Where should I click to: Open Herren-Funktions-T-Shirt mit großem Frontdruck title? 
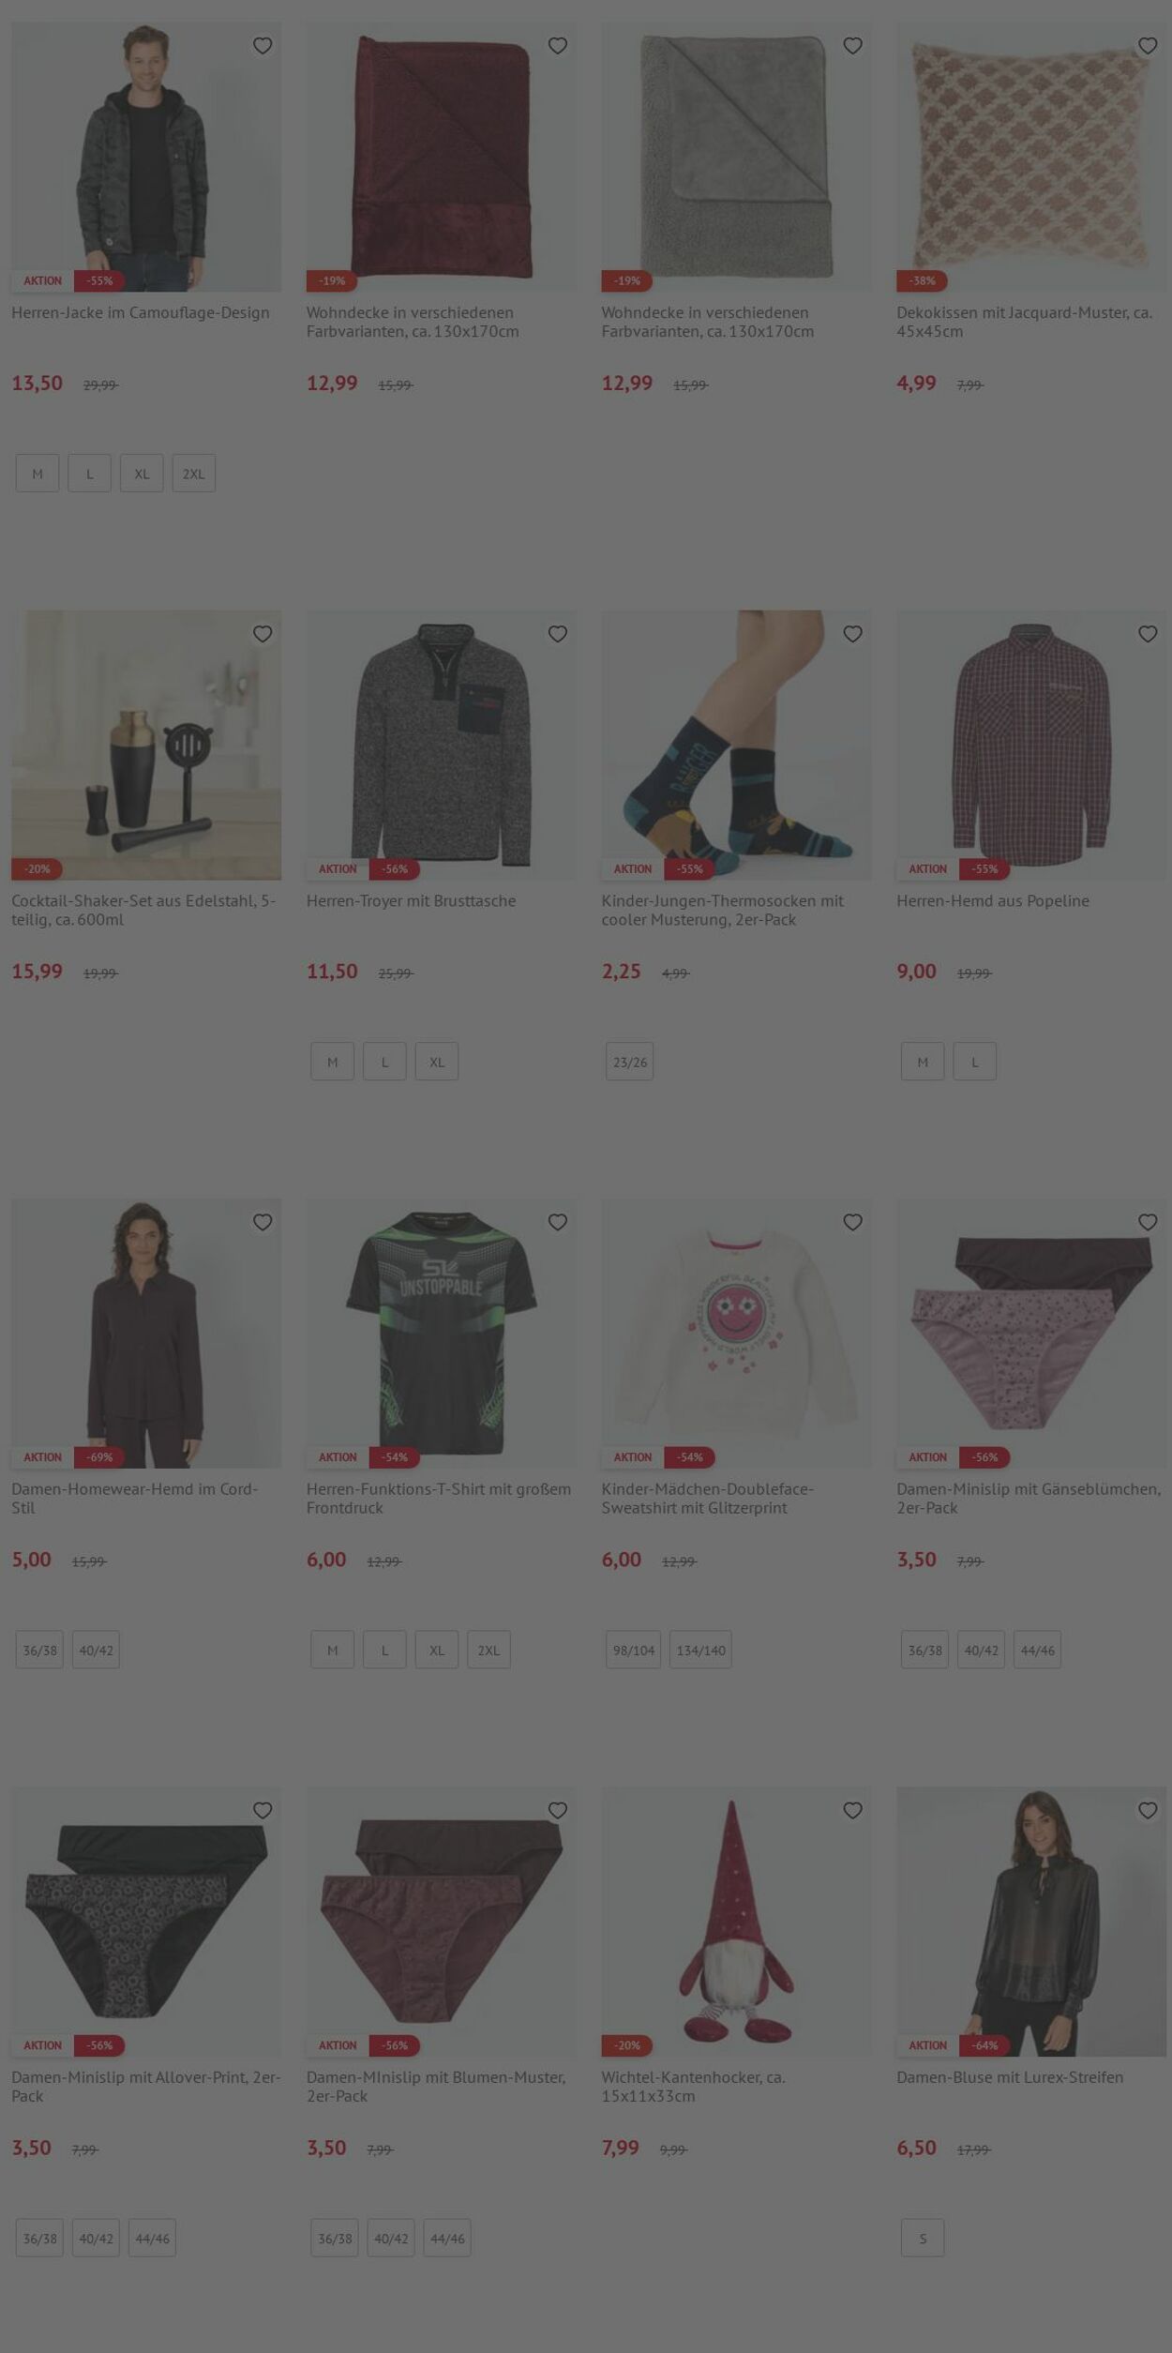tap(439, 1498)
